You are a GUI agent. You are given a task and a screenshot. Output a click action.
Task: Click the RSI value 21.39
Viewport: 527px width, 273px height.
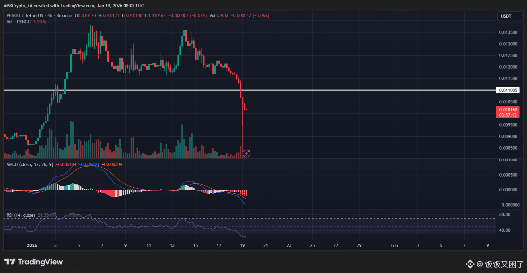pyautogui.click(x=43, y=215)
